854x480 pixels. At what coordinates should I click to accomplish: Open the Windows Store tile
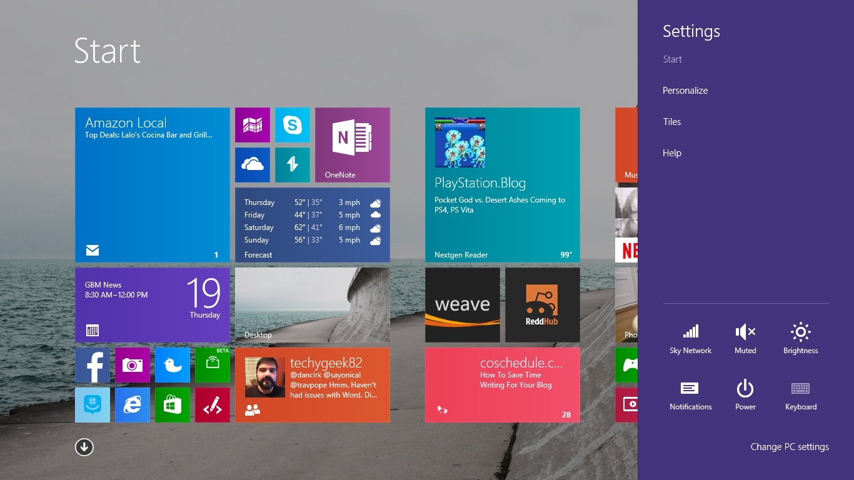tap(173, 405)
